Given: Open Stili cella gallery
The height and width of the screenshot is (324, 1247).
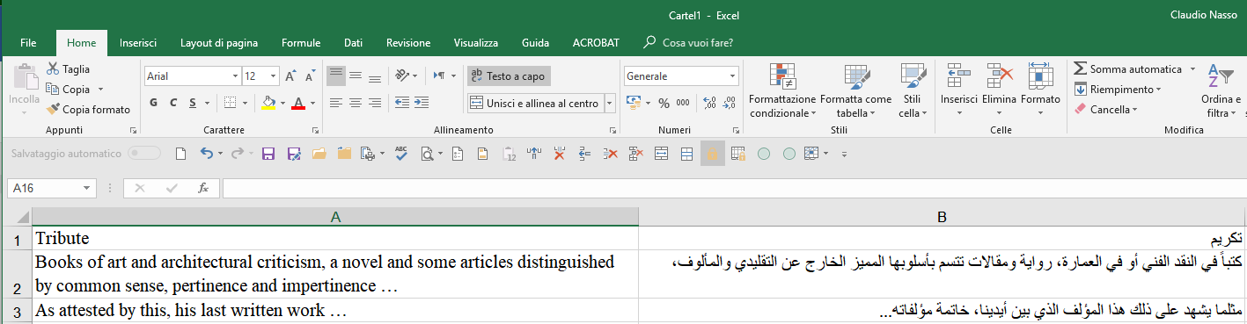Looking at the screenshot, I should 913,90.
